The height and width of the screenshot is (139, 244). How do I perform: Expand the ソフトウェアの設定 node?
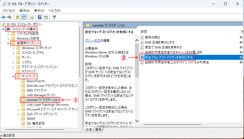(8, 34)
